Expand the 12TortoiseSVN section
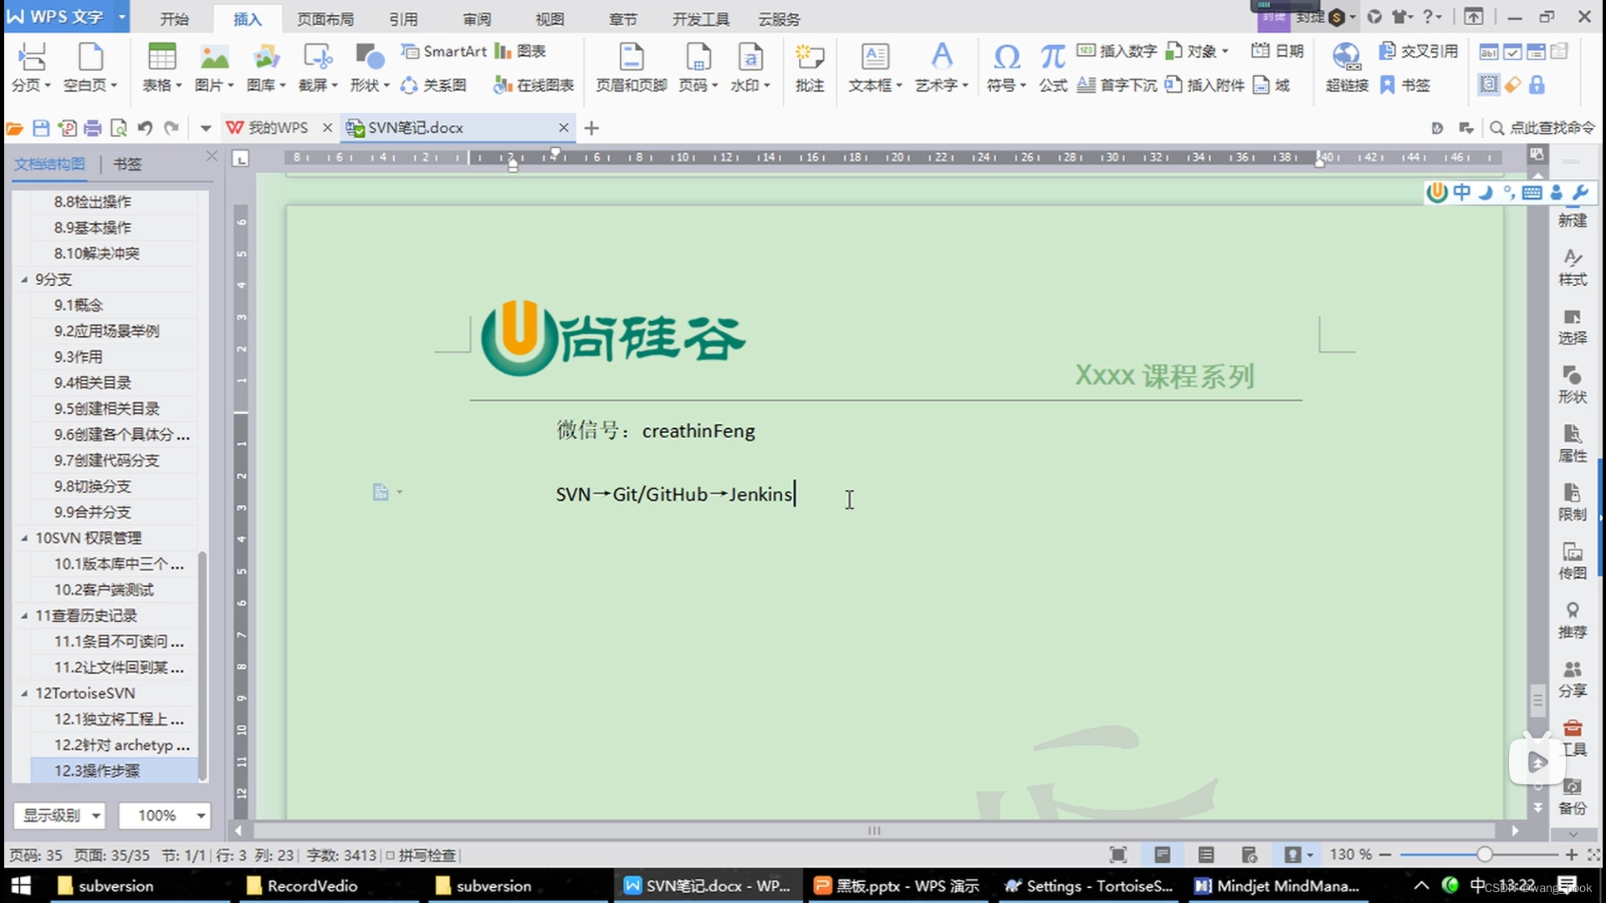Image resolution: width=1606 pixels, height=903 pixels. point(24,692)
